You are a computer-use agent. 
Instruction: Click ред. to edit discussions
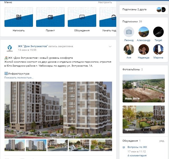[162, 141]
